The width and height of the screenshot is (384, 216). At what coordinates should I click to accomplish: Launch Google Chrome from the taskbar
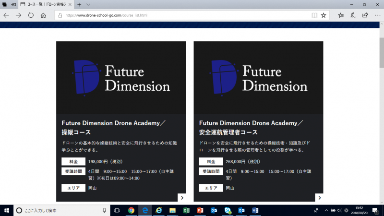131,210
